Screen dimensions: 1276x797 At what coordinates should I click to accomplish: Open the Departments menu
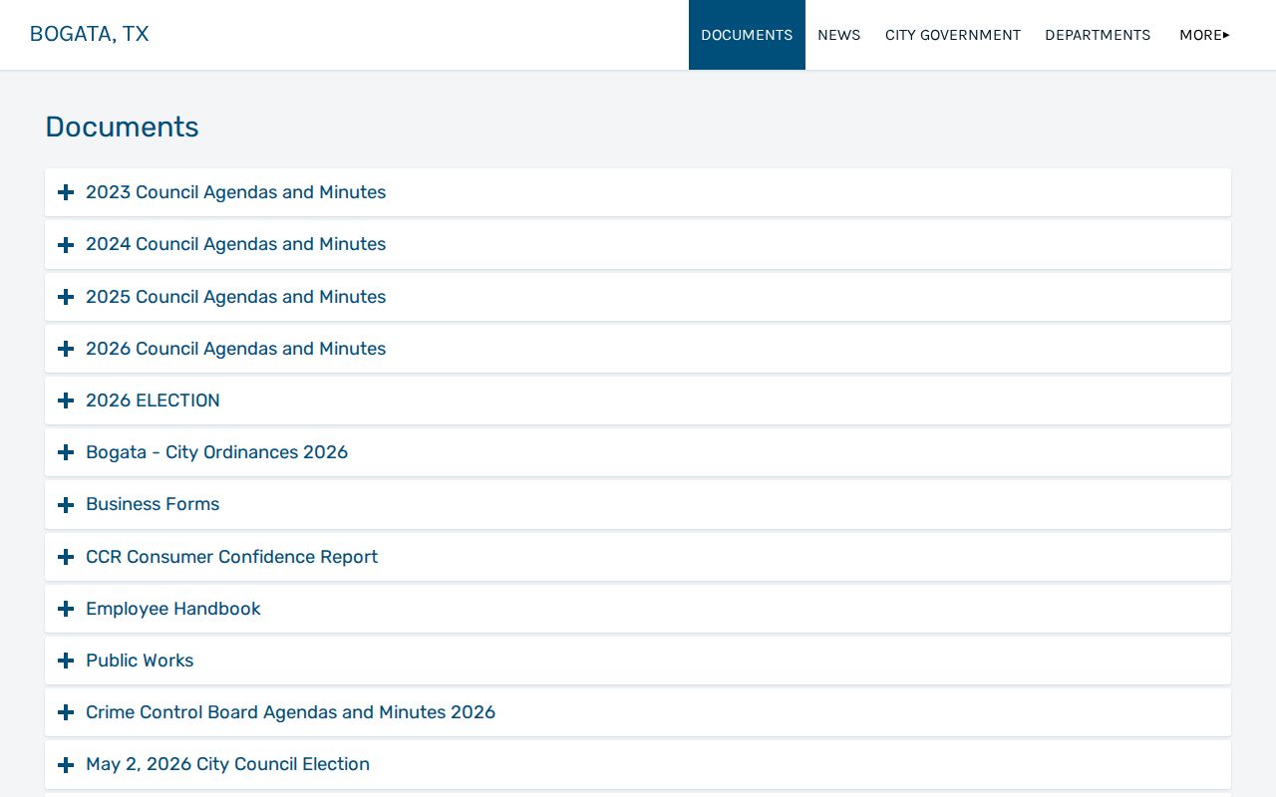coord(1098,35)
